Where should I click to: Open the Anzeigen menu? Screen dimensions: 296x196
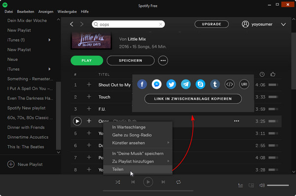(x=46, y=11)
